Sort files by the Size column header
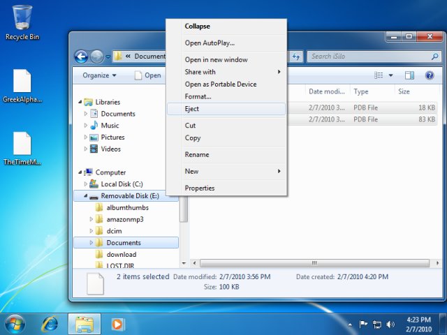Screen dimensions: 447x335 pos(404,91)
